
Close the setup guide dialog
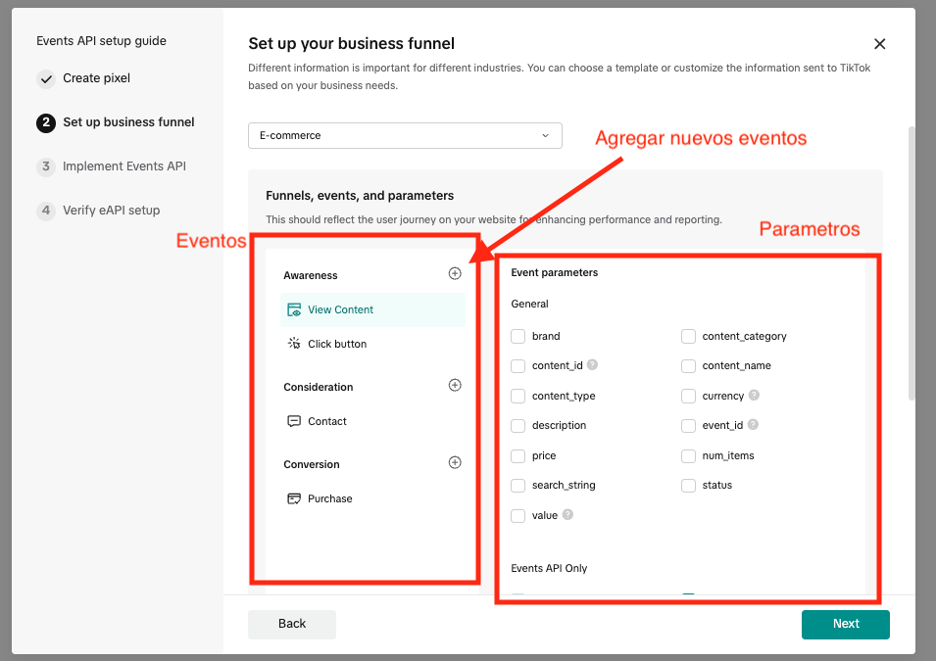[x=879, y=43]
